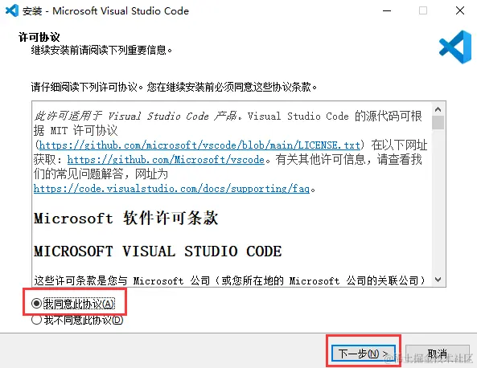Close the installer window
The height and width of the screenshot is (368, 477).
point(460,11)
